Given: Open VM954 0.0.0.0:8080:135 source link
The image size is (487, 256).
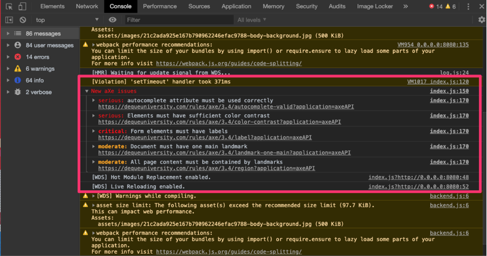Looking at the screenshot, I should click(433, 45).
